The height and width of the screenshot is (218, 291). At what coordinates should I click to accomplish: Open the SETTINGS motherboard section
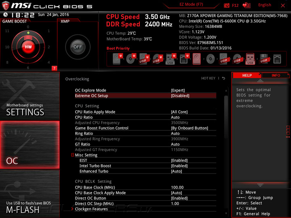pyautogui.click(x=30, y=96)
